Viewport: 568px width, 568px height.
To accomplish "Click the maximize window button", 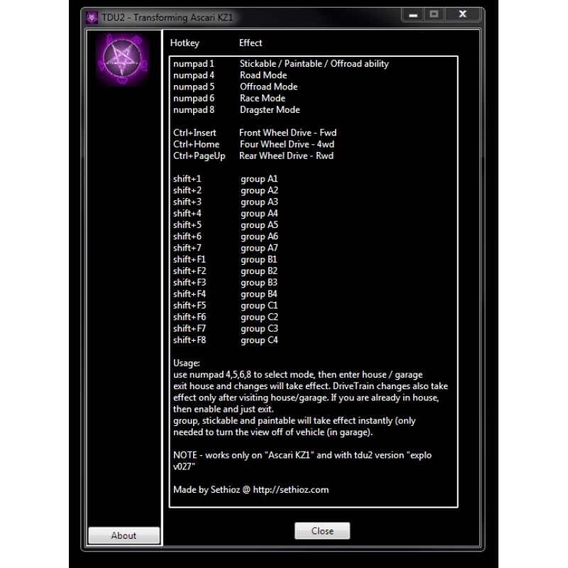I will tap(434, 14).
